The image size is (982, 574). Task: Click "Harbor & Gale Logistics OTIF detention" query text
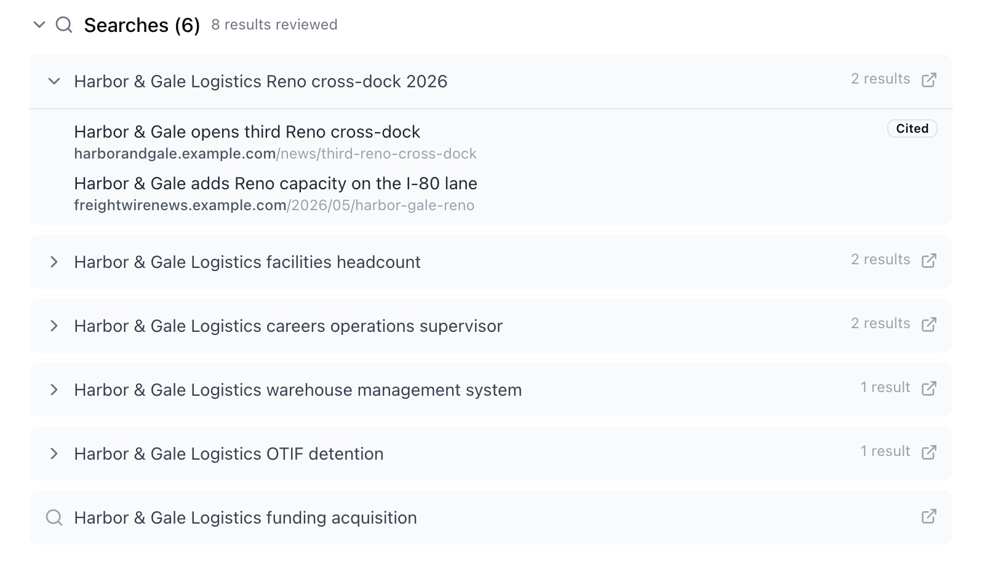pyautogui.click(x=229, y=454)
